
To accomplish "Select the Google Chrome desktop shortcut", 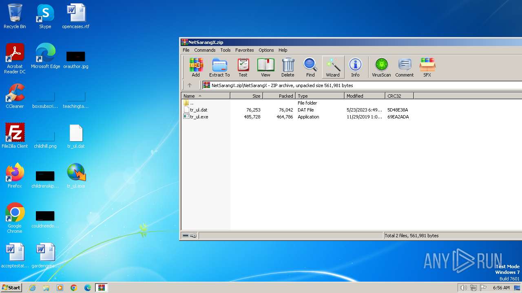I will pos(15,218).
